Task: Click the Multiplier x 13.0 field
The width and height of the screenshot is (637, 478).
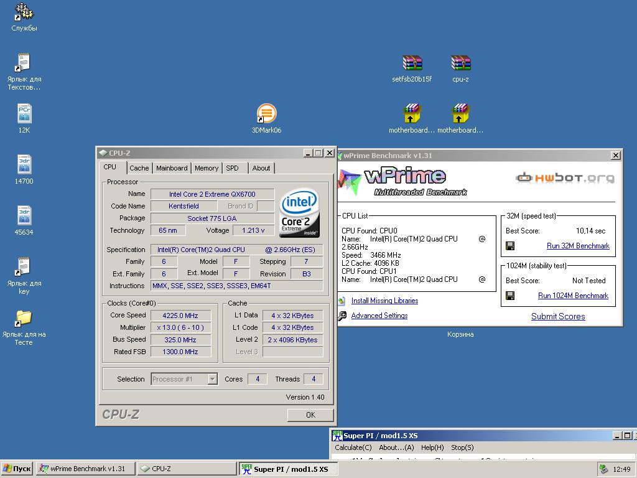Action: click(181, 327)
